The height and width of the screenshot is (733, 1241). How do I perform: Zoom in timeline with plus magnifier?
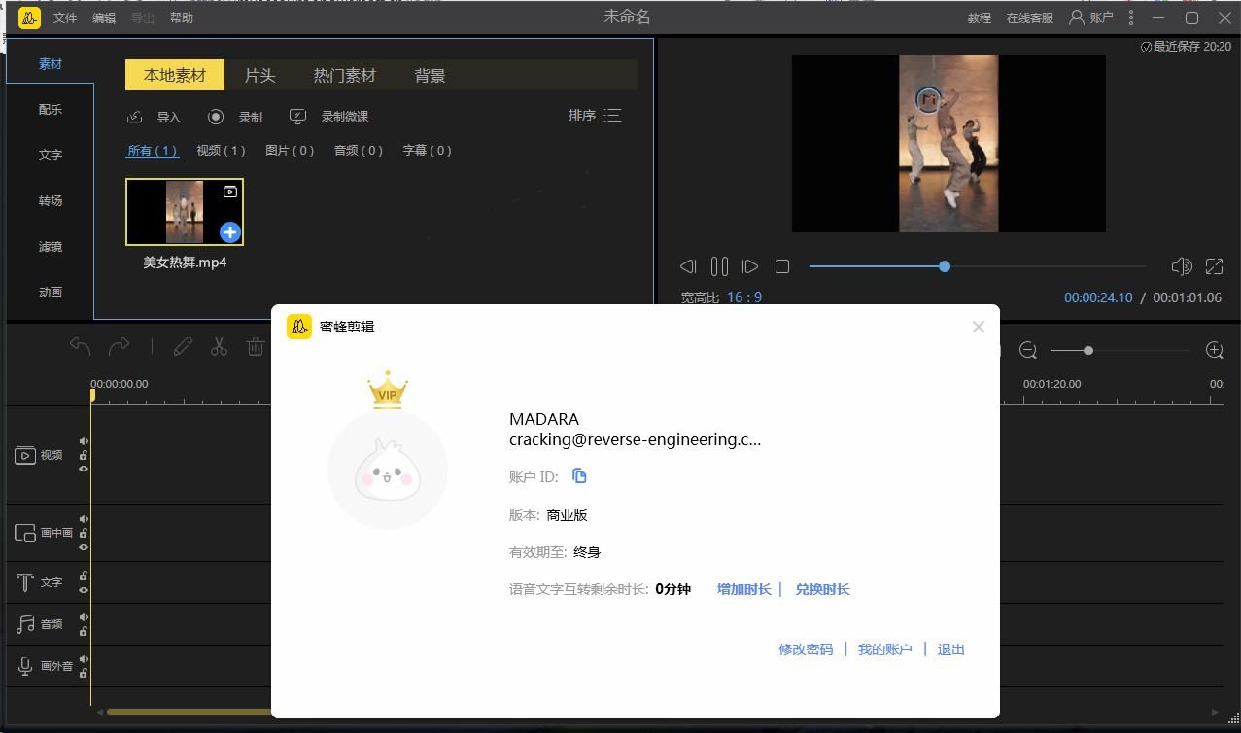(1214, 350)
